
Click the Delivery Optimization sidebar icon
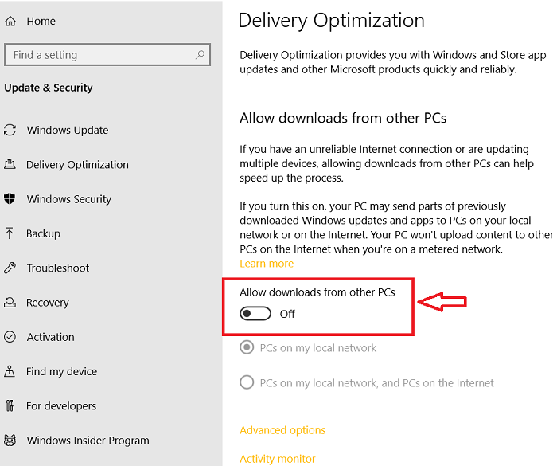point(10,164)
